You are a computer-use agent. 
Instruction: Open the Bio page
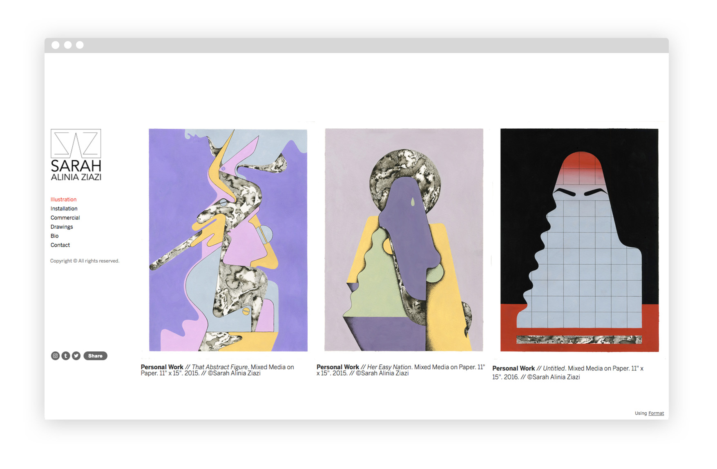(54, 236)
